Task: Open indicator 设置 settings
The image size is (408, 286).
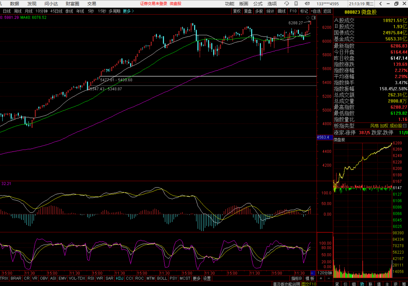Action: [207, 278]
